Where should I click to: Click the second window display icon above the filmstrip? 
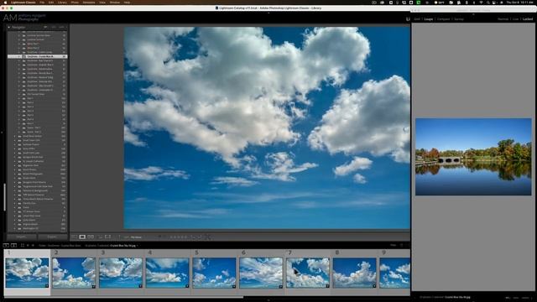(x=13, y=246)
